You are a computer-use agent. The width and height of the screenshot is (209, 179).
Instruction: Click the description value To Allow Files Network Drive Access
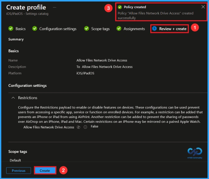pyautogui.click(x=105, y=67)
